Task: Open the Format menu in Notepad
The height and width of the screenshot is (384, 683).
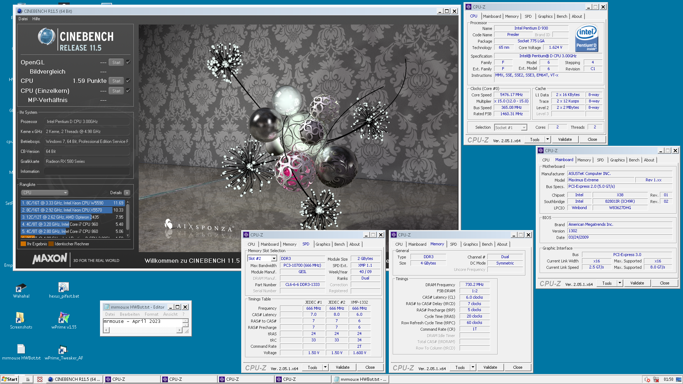Action: 152,314
